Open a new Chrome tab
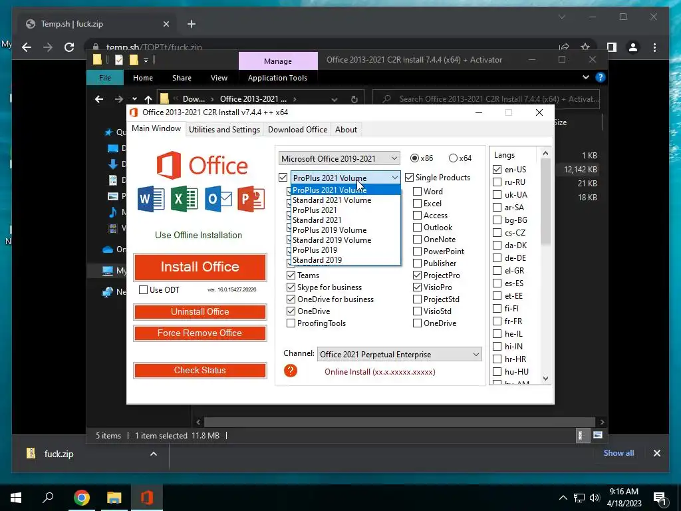This screenshot has height=511, width=681. (192, 24)
